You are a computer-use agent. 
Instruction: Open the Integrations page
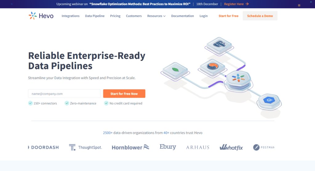click(70, 16)
